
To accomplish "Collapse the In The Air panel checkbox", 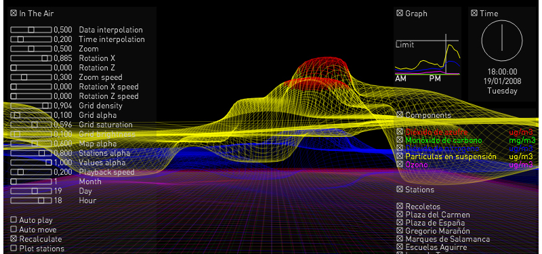I will [x=14, y=13].
